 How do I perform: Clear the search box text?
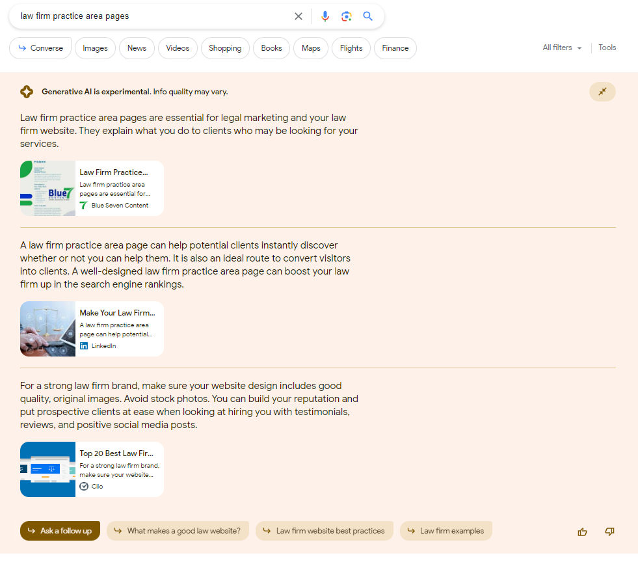pos(299,16)
